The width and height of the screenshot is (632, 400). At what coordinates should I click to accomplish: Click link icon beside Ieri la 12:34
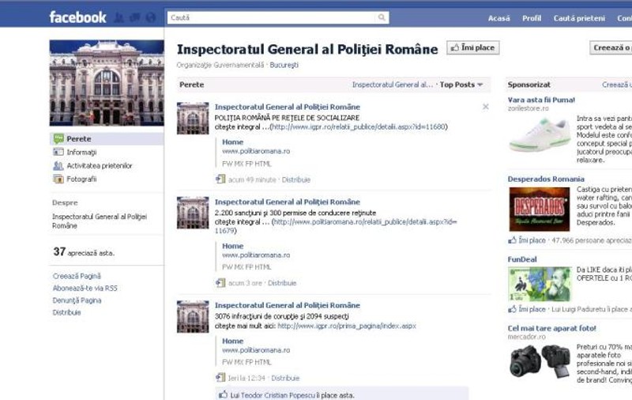click(220, 378)
